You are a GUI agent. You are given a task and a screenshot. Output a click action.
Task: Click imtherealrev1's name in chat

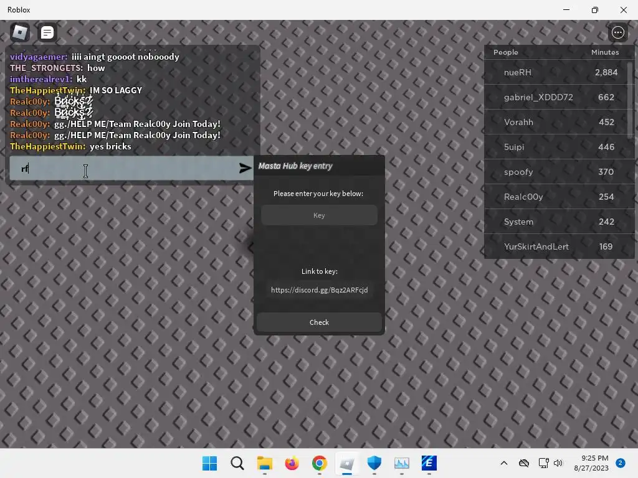40,79
